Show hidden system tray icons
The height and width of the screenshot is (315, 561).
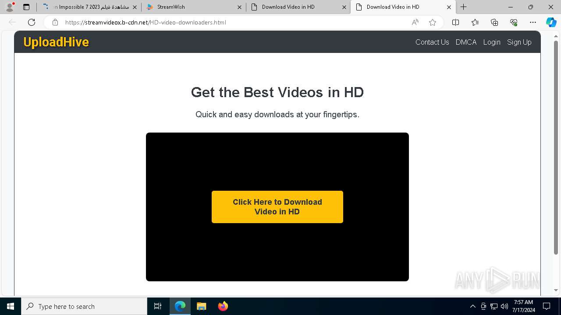click(472, 306)
